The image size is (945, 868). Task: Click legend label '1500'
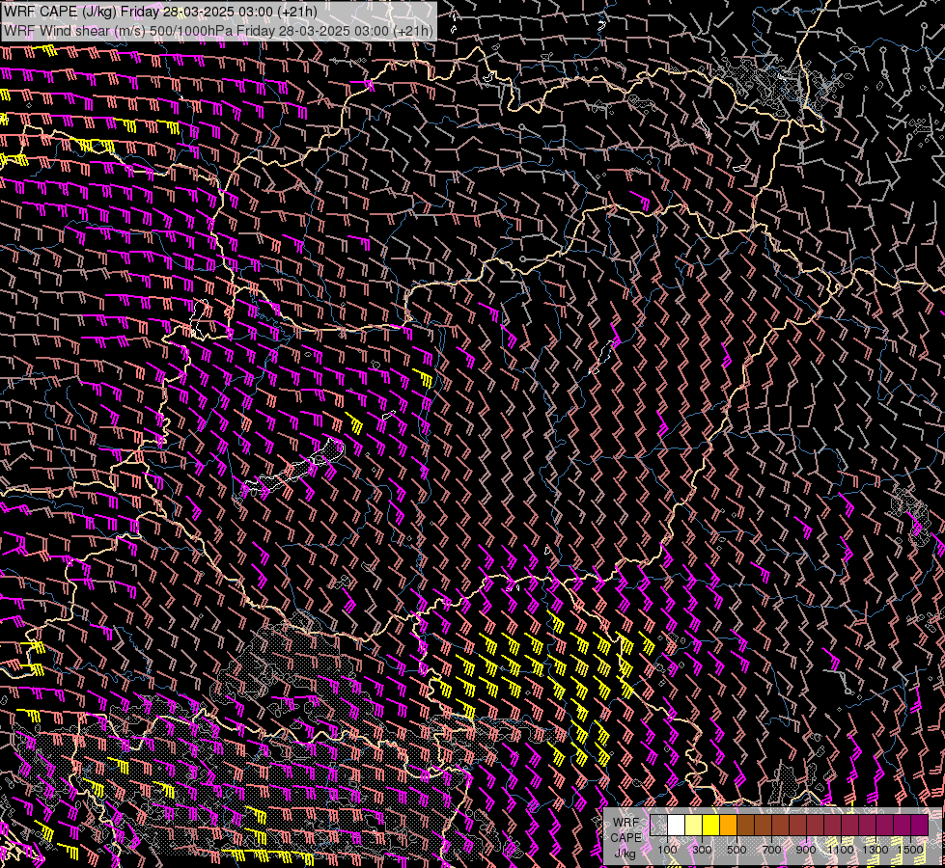910,850
